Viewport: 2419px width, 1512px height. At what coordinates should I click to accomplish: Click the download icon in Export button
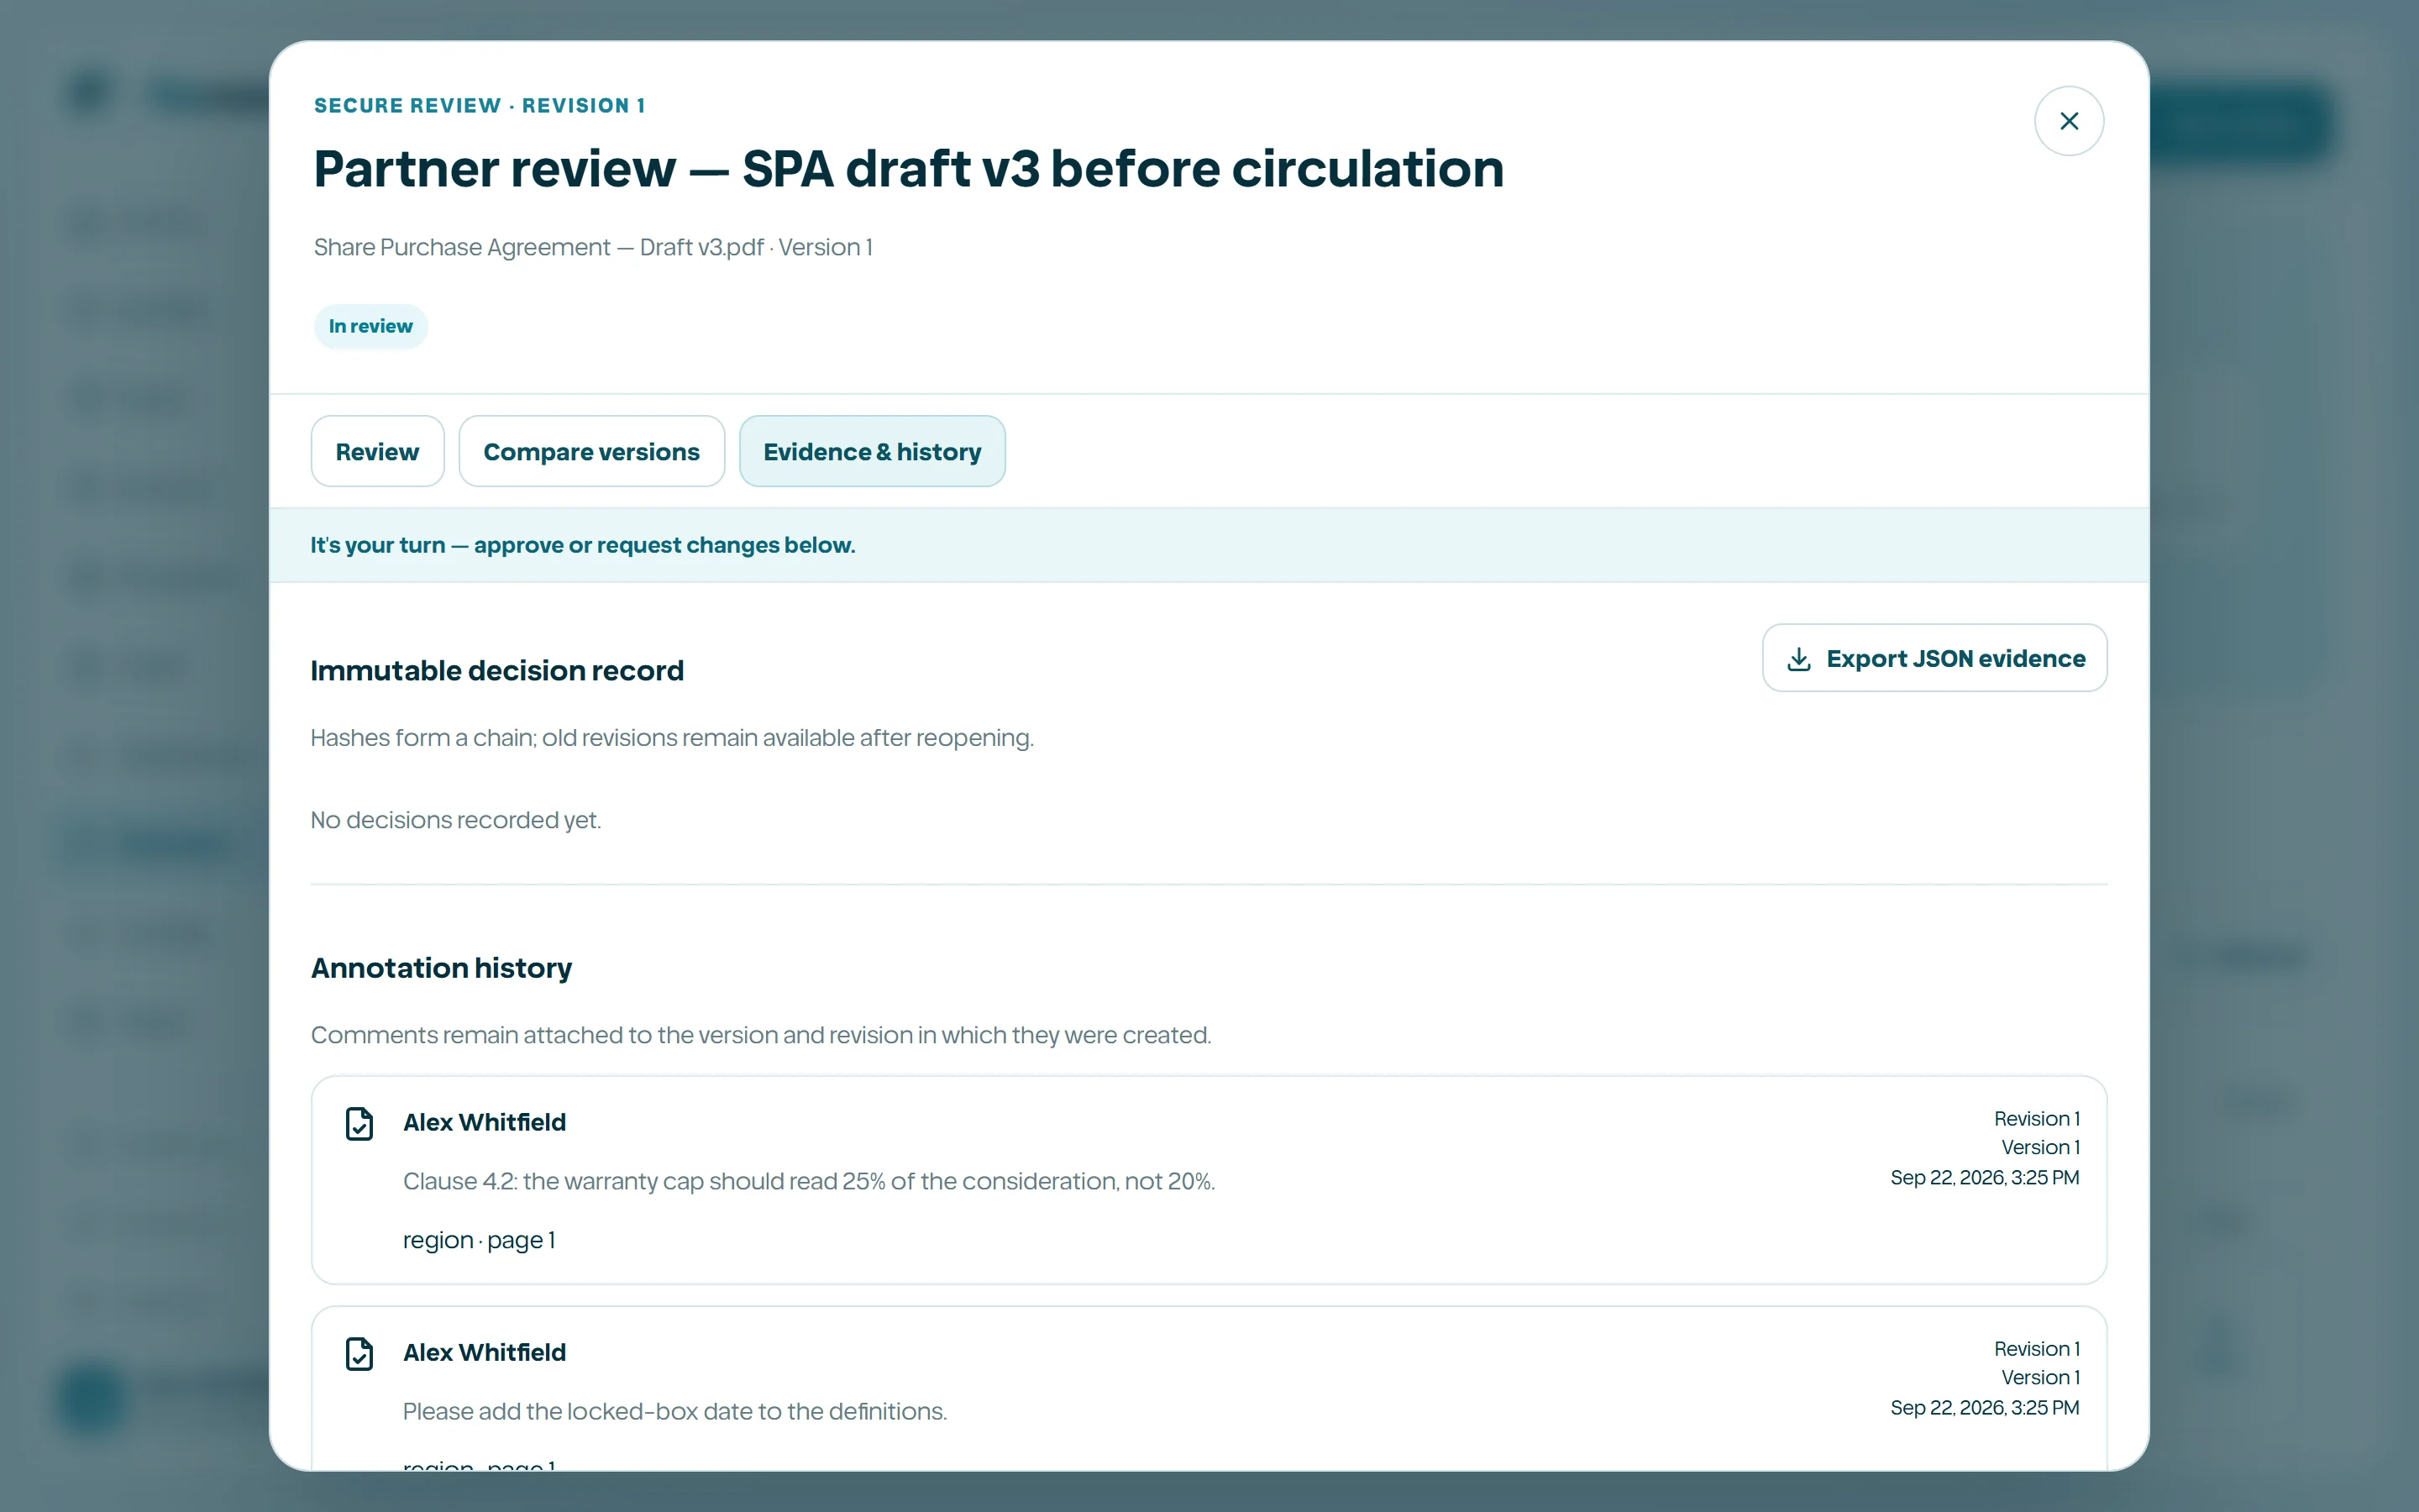[x=1798, y=659]
